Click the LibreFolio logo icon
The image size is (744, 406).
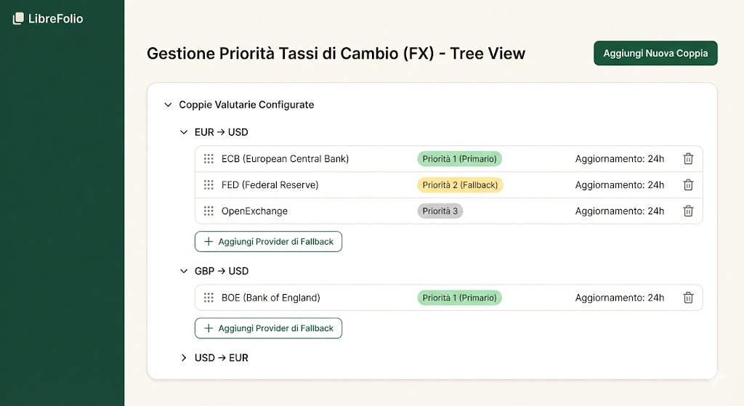point(19,19)
